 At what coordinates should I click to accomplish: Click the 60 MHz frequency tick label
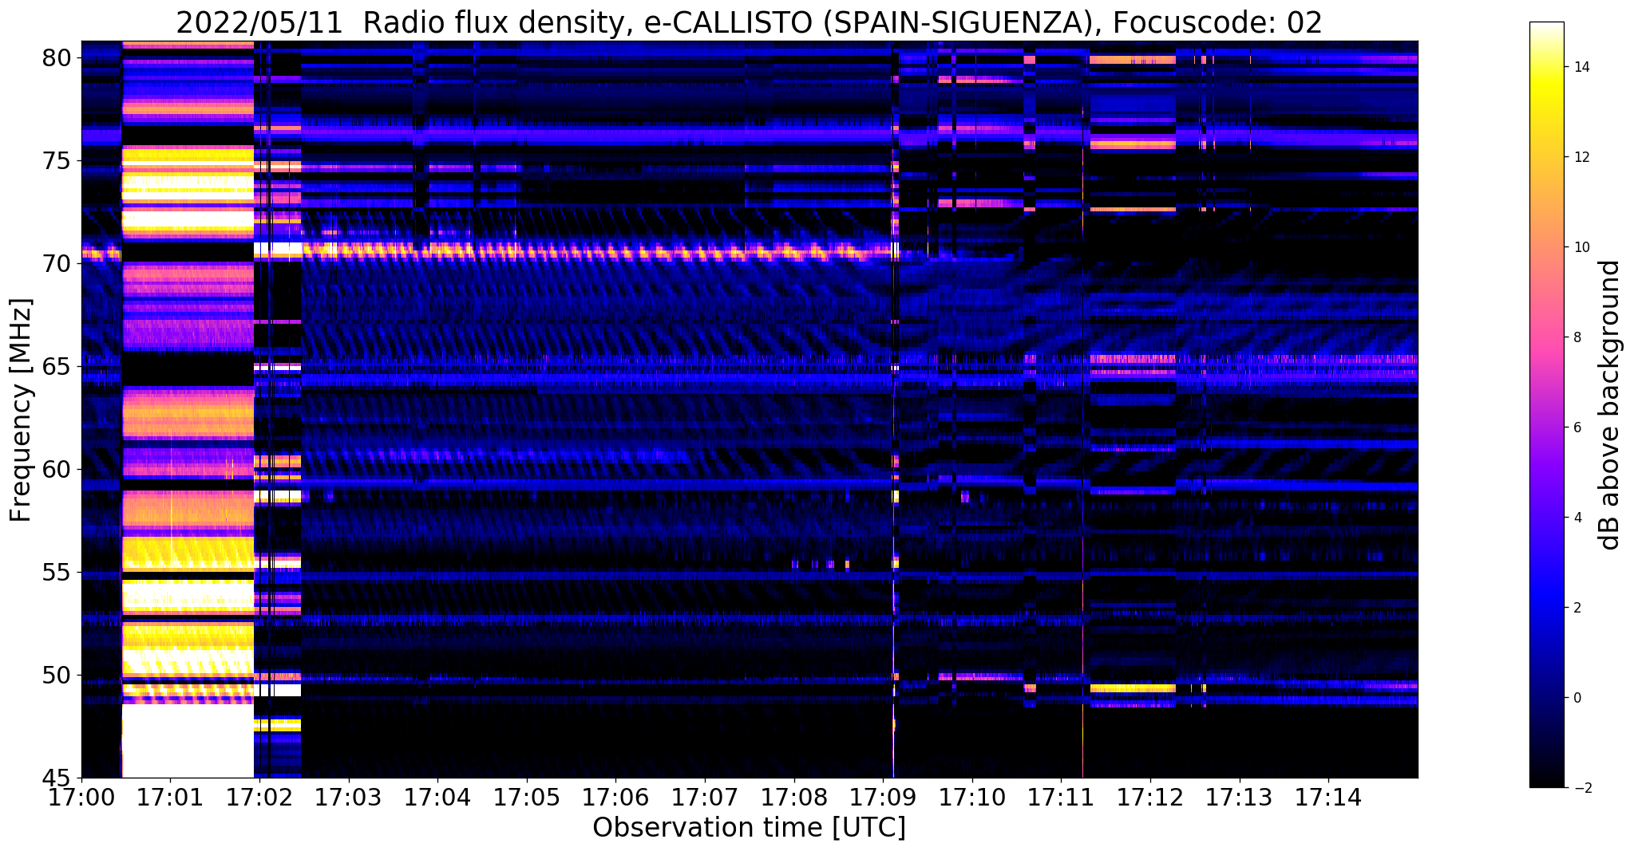pos(58,470)
